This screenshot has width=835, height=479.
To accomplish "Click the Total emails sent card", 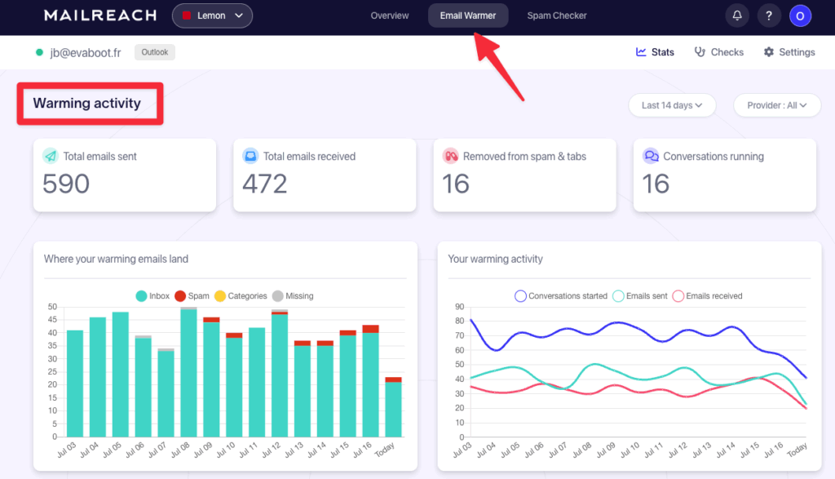I will point(125,175).
